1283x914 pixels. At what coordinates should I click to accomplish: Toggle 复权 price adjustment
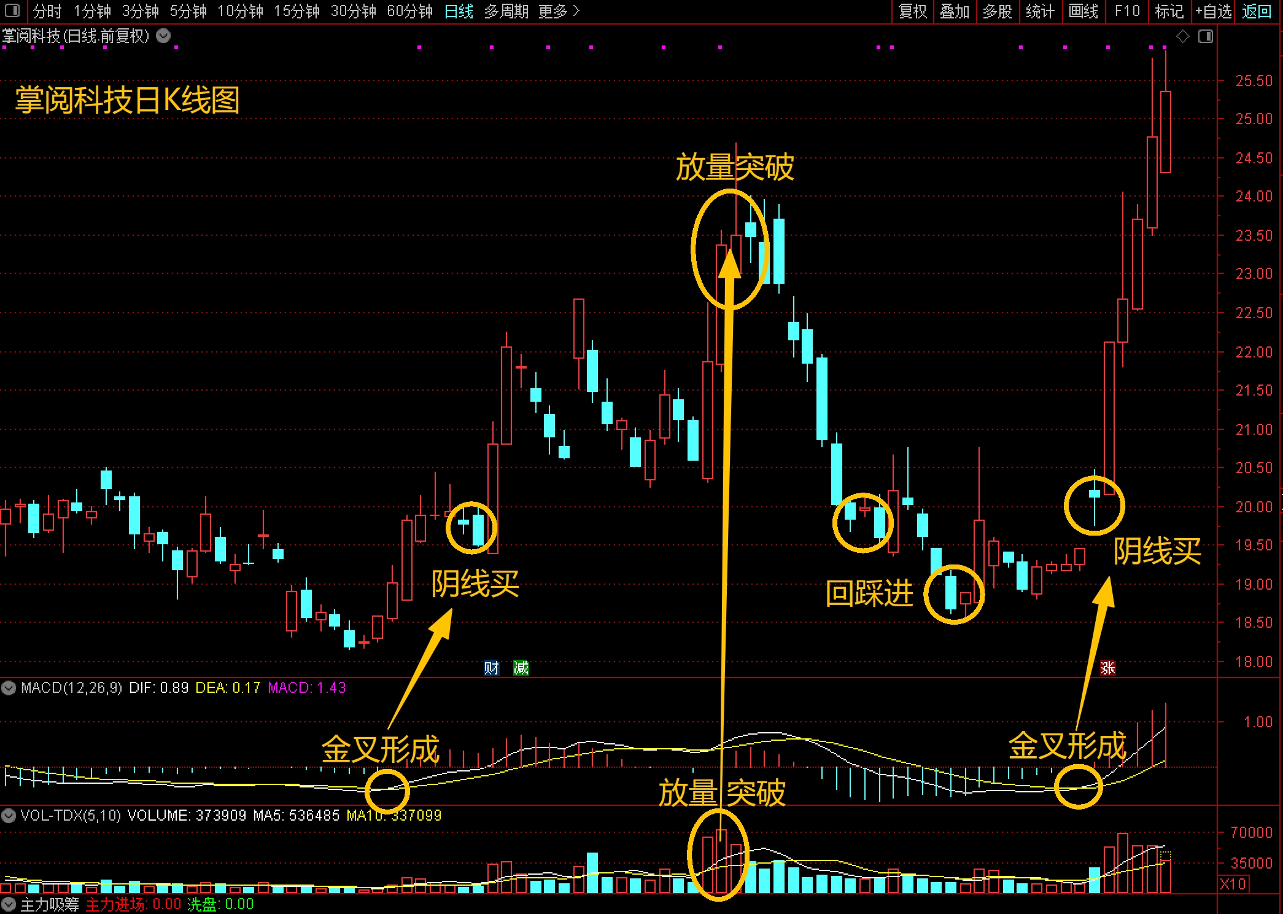[912, 11]
